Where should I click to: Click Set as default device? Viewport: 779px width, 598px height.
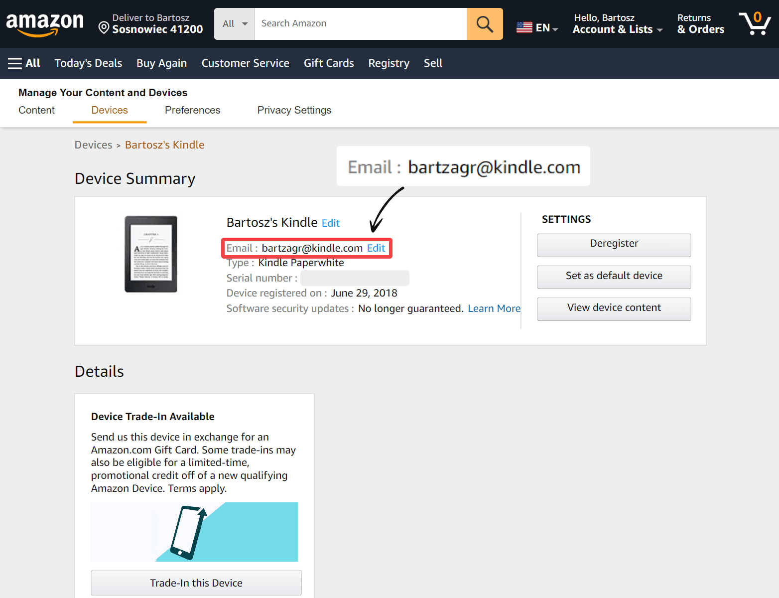[x=614, y=276]
